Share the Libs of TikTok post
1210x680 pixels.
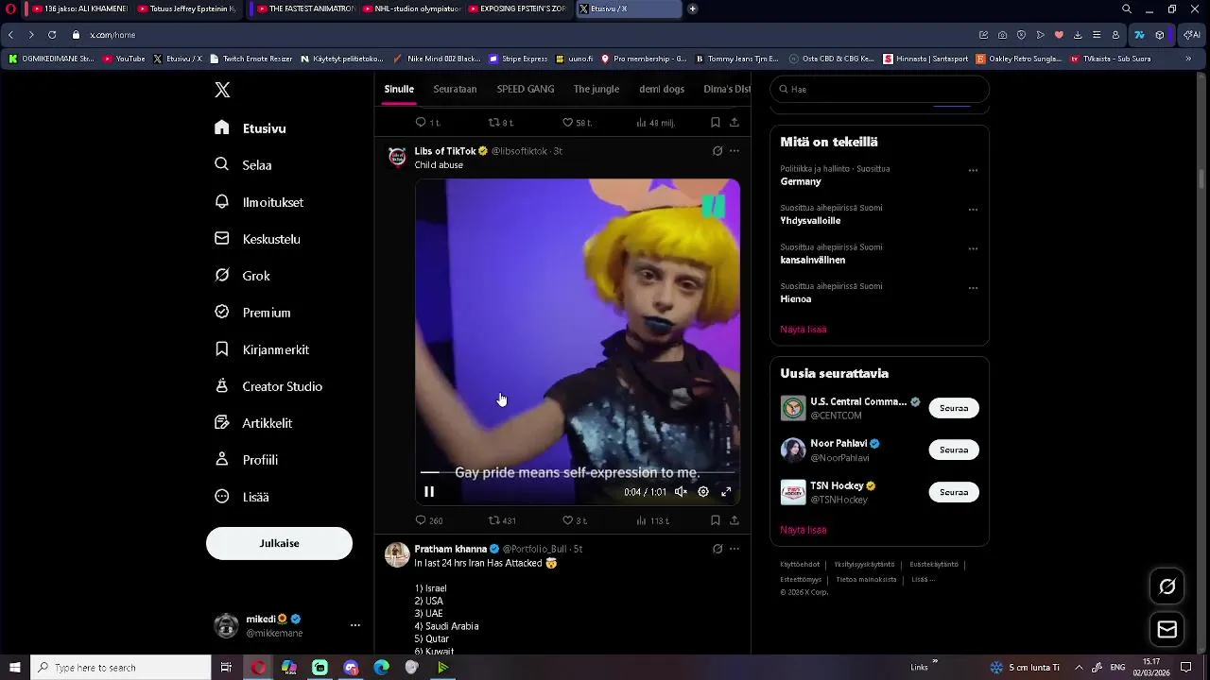735,520
